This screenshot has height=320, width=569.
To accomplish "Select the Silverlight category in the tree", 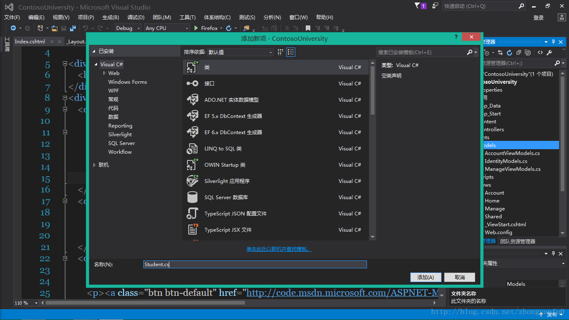I will 120,135.
